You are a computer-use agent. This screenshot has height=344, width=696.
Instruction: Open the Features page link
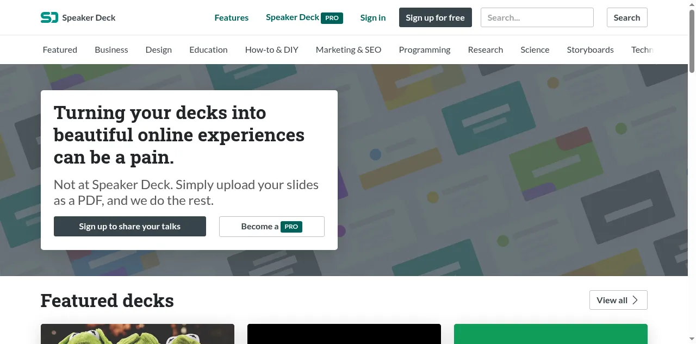tap(231, 17)
